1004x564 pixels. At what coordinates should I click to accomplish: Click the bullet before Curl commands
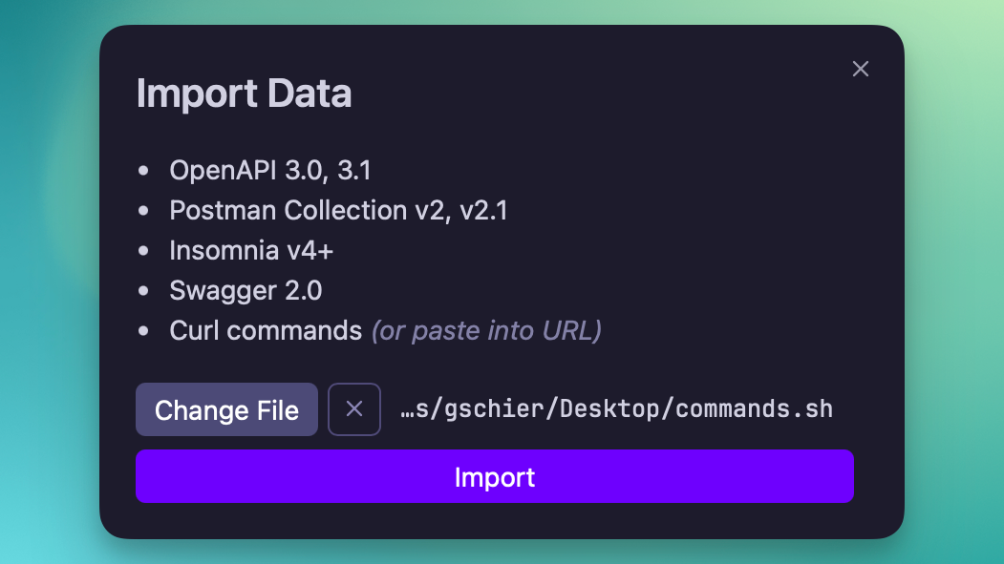click(144, 331)
